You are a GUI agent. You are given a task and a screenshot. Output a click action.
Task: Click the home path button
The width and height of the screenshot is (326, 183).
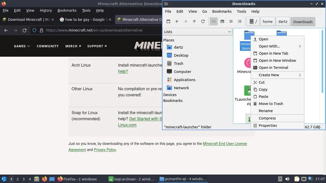pyautogui.click(x=268, y=22)
